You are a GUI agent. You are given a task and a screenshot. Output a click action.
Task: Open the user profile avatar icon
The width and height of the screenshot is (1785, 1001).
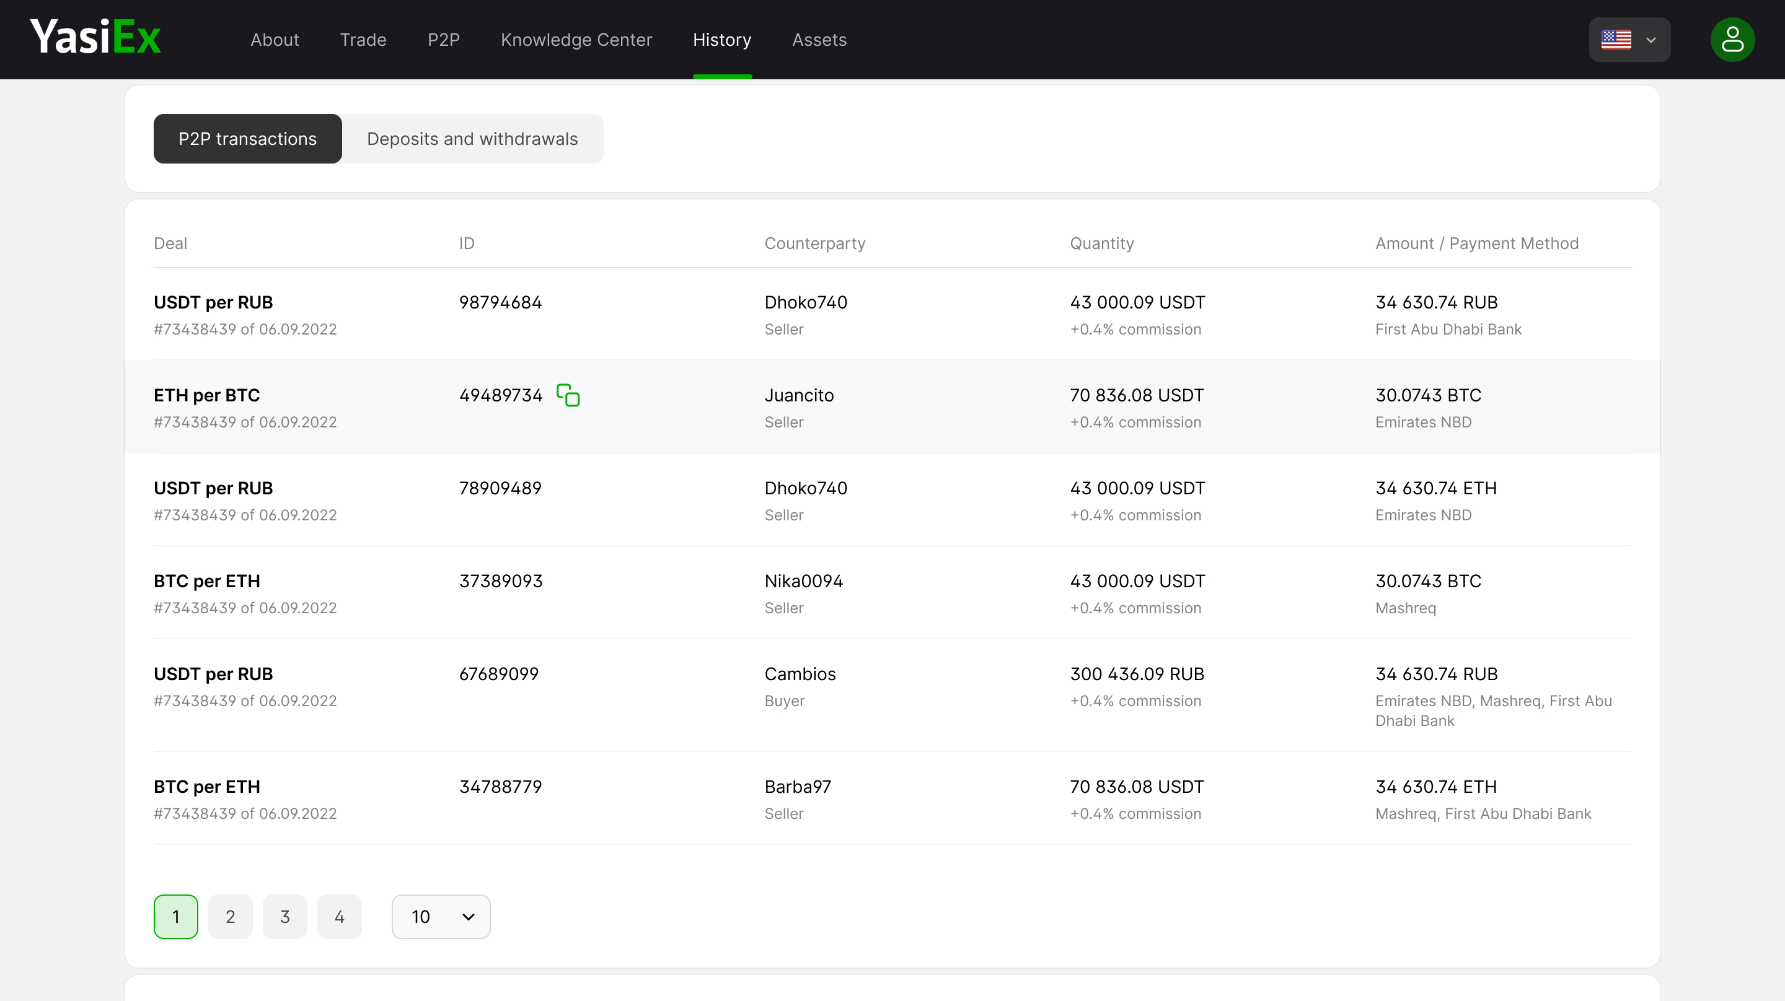pos(1732,40)
